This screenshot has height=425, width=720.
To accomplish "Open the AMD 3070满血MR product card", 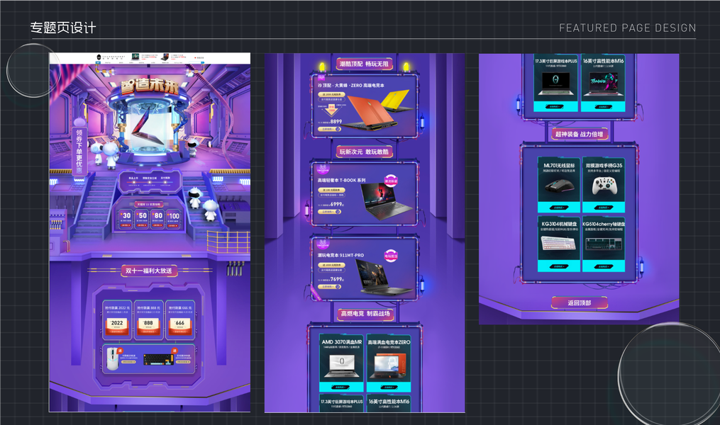I will pyautogui.click(x=341, y=363).
